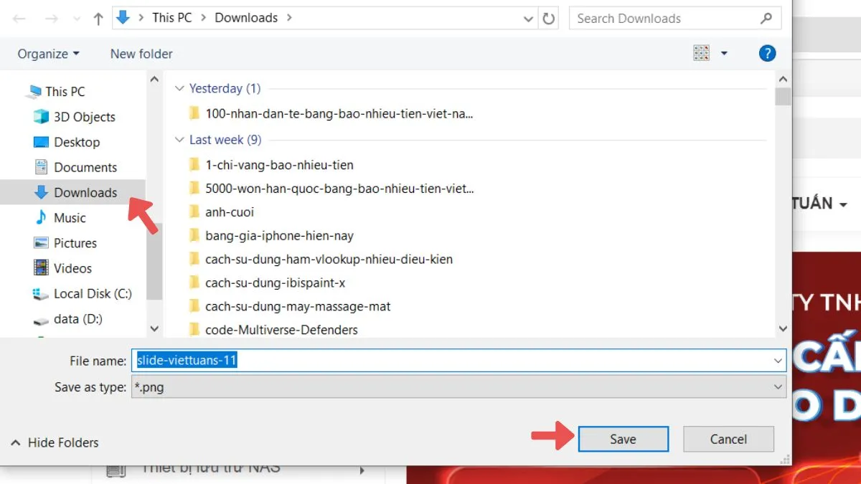Navigate back with the back arrow
This screenshot has width=861, height=484.
tap(19, 18)
